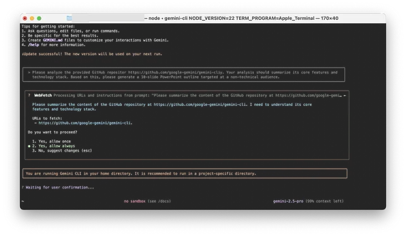Click the '/help' command in tips
Viewport: 406px width, 236px height.
point(33,44)
